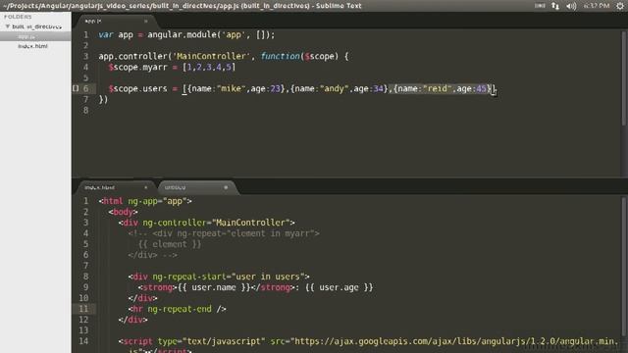The image size is (628, 353).
Task: Switch to the app.js tab
Action: tap(93, 22)
